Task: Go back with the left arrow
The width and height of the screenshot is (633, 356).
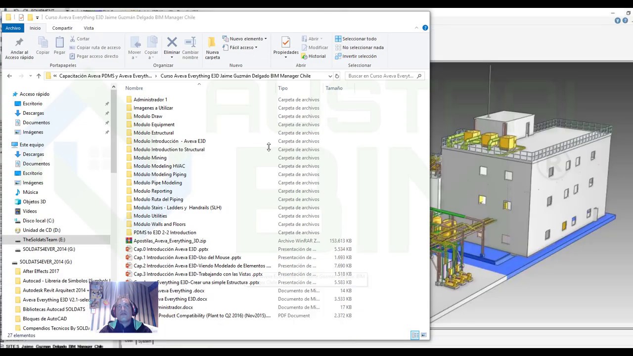Action: point(9,76)
